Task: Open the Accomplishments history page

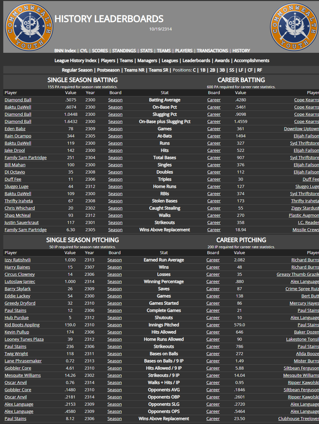Action: point(251,60)
